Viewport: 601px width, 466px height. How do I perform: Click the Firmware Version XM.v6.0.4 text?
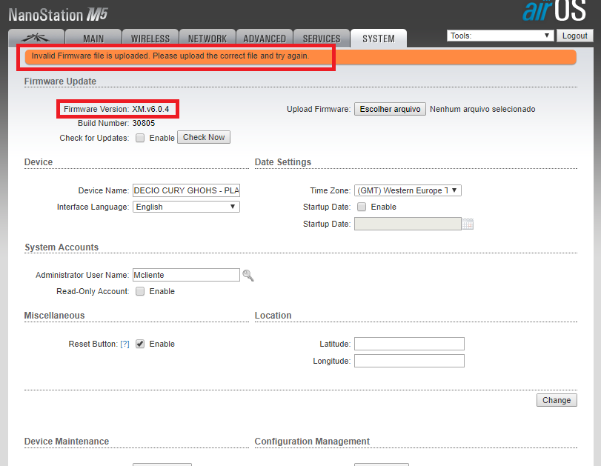pos(116,109)
